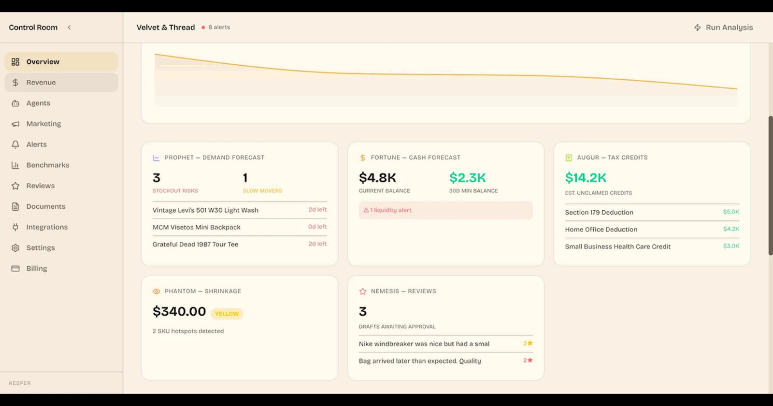Click the Velvet & Thread store name
This screenshot has width=773, height=406.
click(166, 28)
